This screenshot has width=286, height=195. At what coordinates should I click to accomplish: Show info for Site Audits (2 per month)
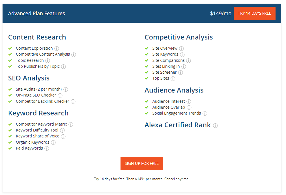[x=66, y=89]
